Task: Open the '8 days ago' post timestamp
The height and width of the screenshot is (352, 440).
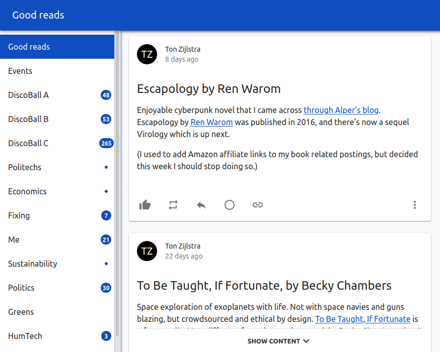Action: [x=182, y=59]
